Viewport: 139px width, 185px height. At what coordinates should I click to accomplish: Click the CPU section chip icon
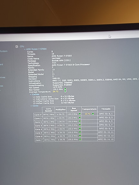[17, 46]
